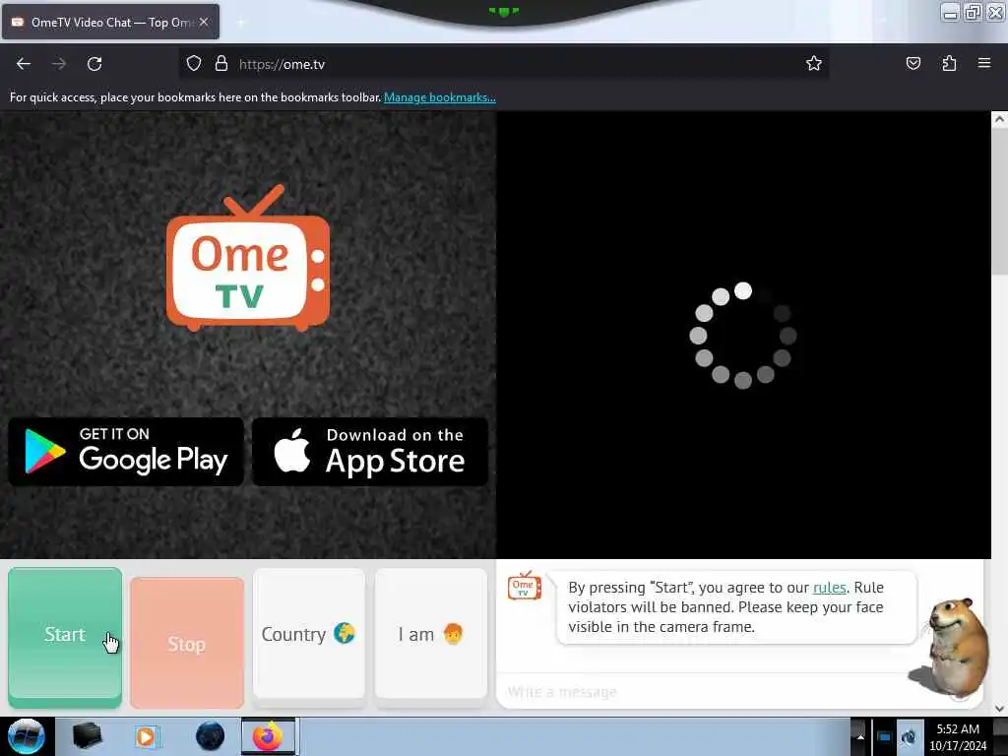The image size is (1008, 756).
Task: Select the OmeTV Video Chat tab
Action: pos(110,22)
